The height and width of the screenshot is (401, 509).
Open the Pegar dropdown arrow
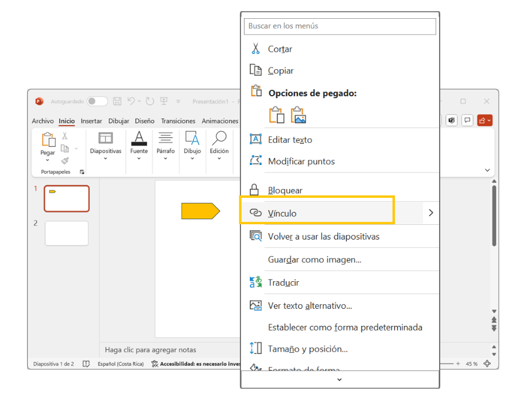pyautogui.click(x=48, y=160)
